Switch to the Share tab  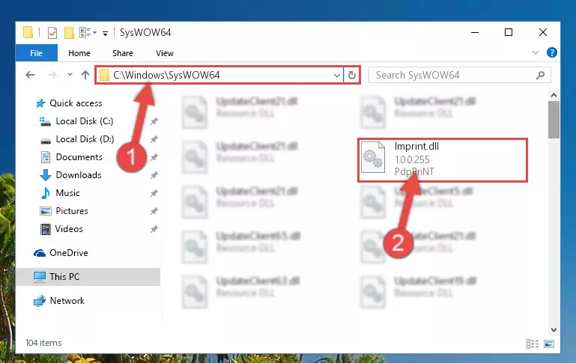pos(123,53)
